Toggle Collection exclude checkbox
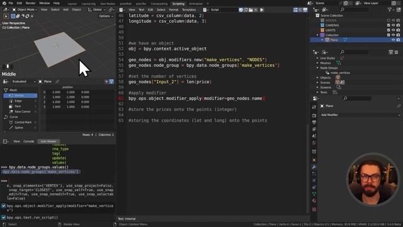Image resolution: width=403 pixels, height=227 pixels. 389,35
